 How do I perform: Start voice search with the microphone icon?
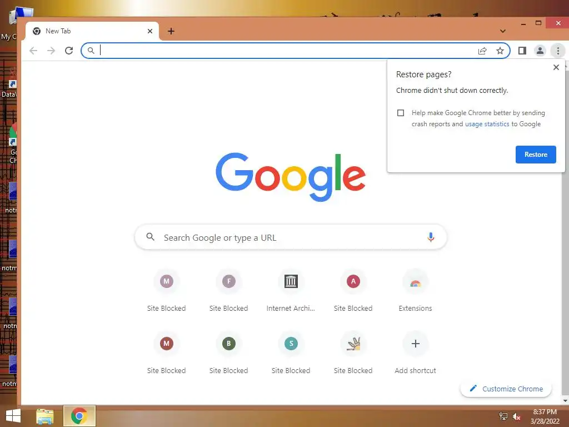pos(431,237)
